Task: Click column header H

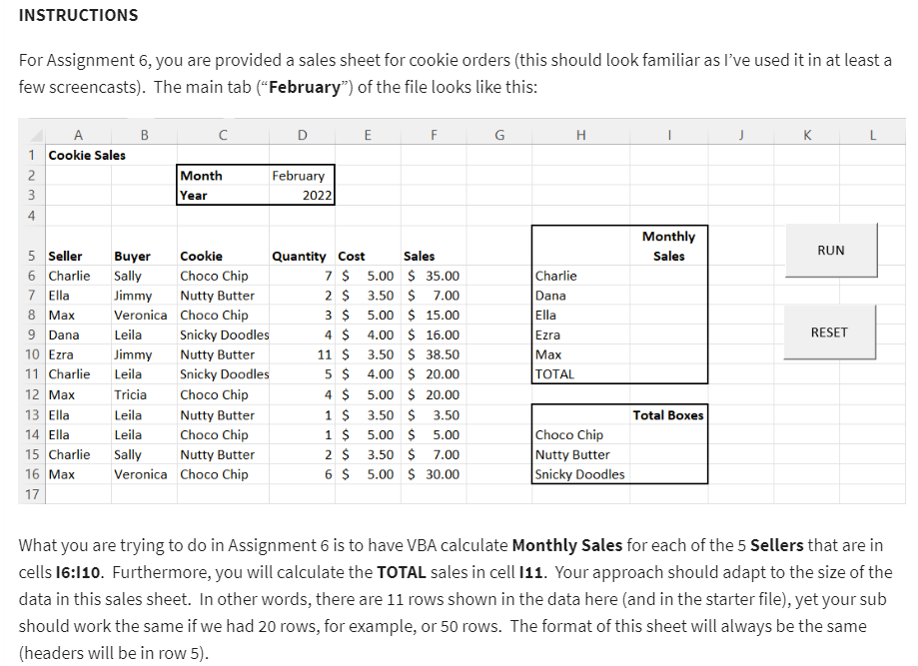Action: [579, 134]
